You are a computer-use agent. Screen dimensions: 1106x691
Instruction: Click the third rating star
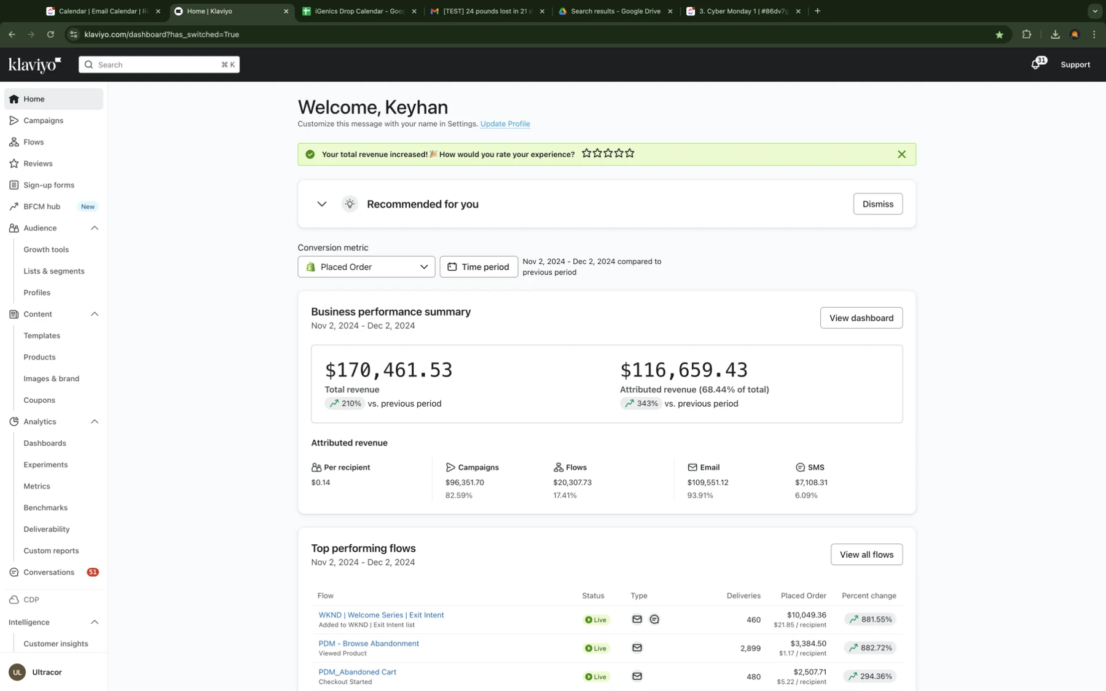tap(608, 154)
